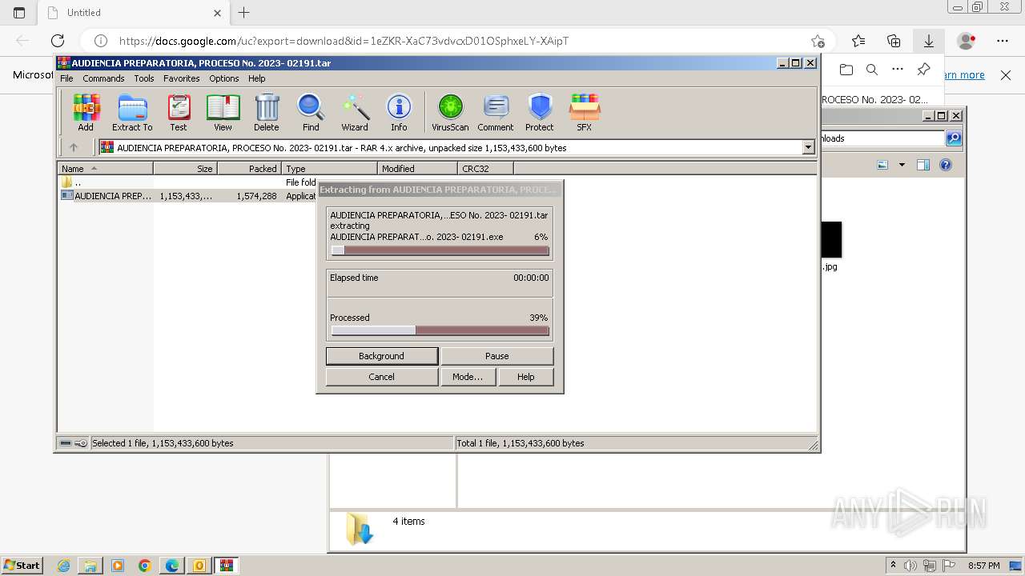Search downloads magnifier icon
Screen dimensions: 1025x576
coord(872,70)
